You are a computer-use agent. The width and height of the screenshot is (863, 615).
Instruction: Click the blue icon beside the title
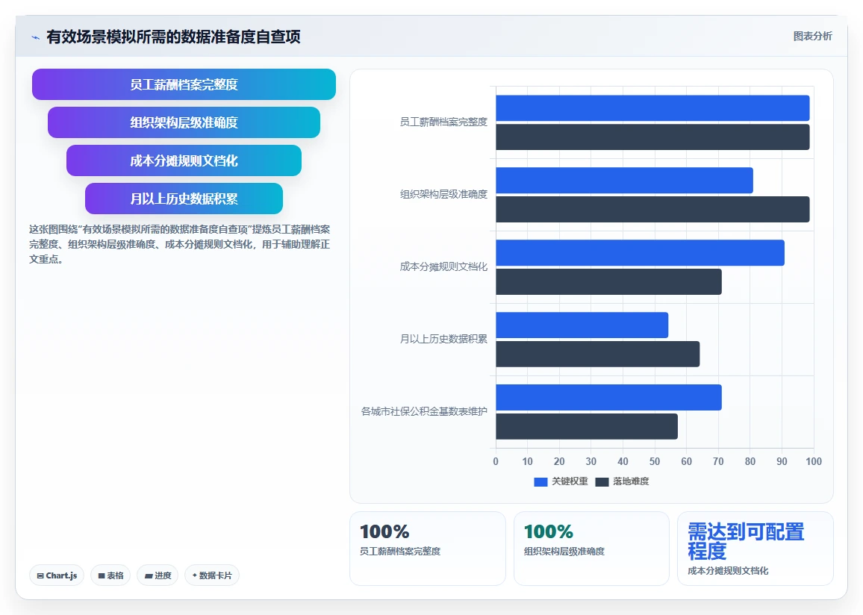[36, 37]
